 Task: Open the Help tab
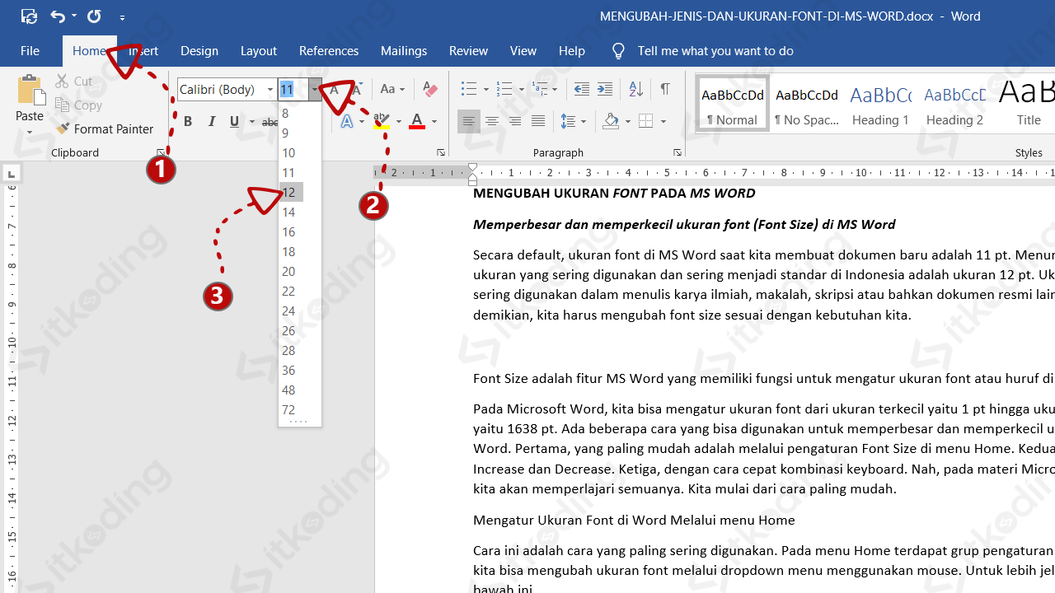572,51
